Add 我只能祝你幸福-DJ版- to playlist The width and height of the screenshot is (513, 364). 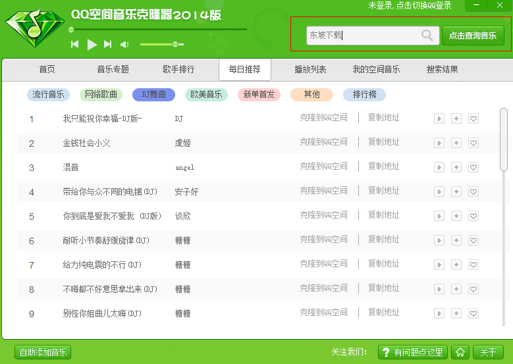456,118
